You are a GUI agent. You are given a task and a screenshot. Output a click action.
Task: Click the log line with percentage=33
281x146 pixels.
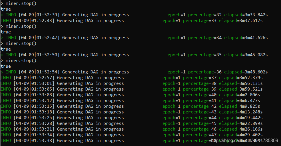tap(132, 21)
